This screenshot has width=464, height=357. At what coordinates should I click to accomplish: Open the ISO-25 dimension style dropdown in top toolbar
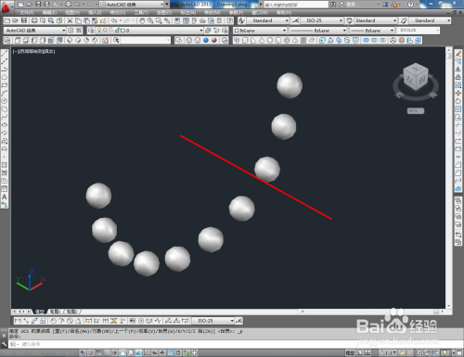click(322, 20)
